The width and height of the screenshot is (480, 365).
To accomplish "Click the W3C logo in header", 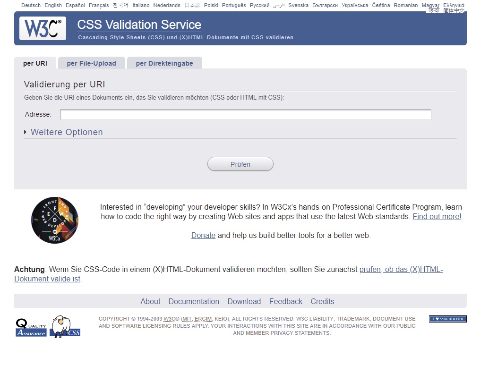I will (43, 28).
